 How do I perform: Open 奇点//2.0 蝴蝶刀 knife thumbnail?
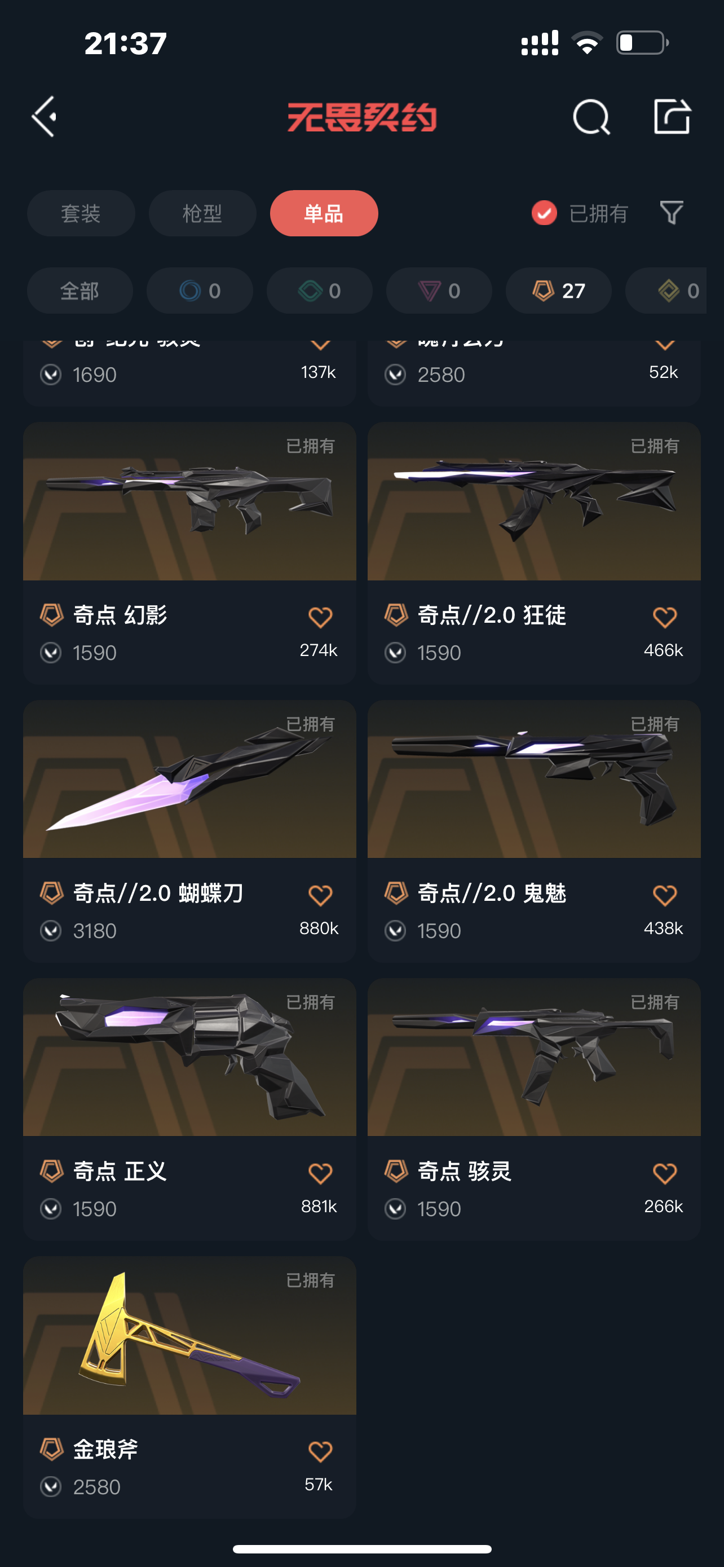pyautogui.click(x=189, y=779)
